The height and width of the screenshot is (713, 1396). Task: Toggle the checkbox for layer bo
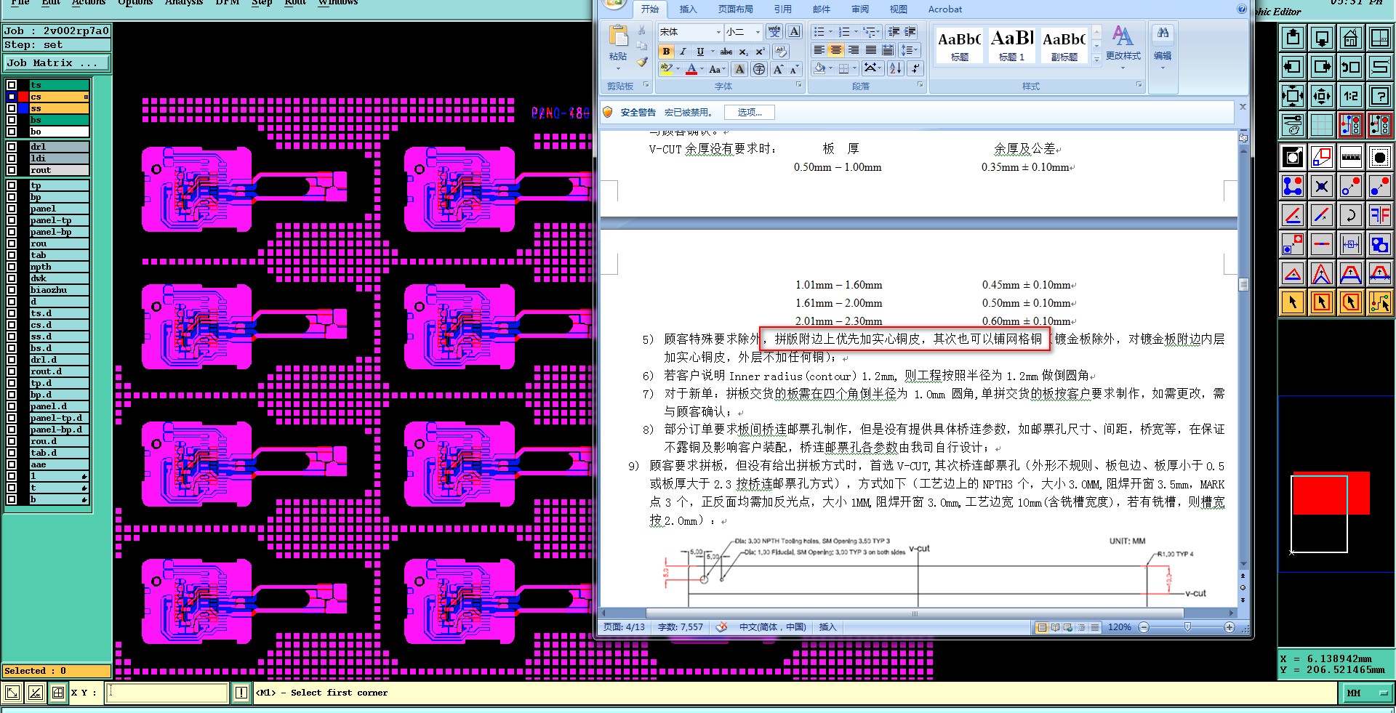tap(12, 132)
